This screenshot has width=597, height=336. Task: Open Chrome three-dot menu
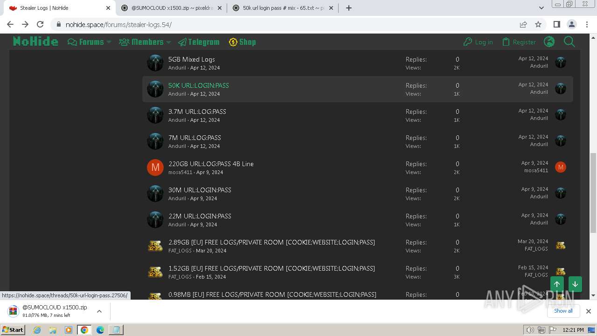coord(586,25)
